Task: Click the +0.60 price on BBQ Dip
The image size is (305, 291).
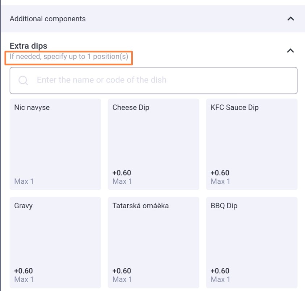Action: point(220,271)
